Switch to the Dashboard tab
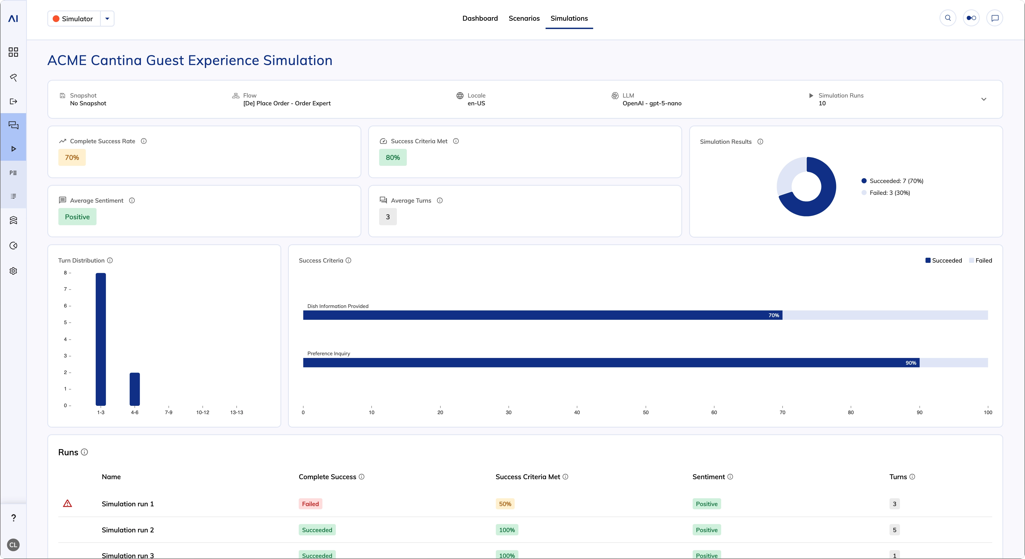The height and width of the screenshot is (559, 1025). pos(480,18)
